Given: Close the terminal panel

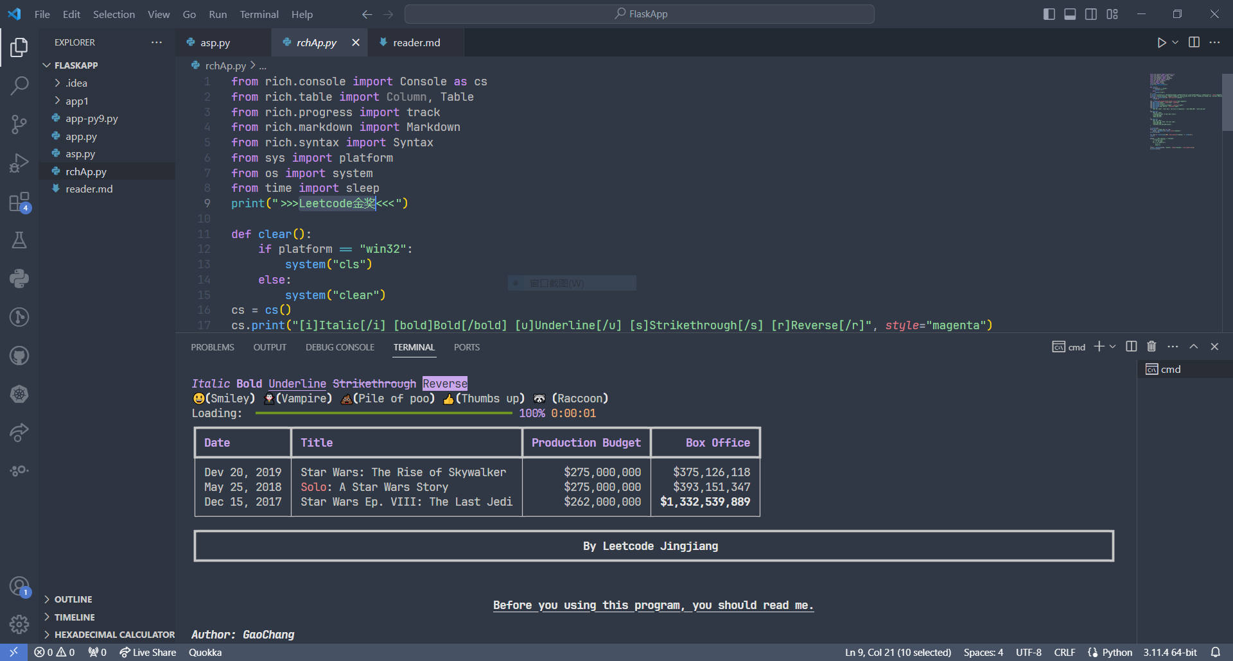Looking at the screenshot, I should point(1214,347).
